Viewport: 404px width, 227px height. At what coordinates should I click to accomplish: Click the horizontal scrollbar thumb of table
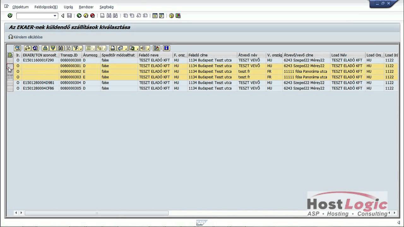97,213
